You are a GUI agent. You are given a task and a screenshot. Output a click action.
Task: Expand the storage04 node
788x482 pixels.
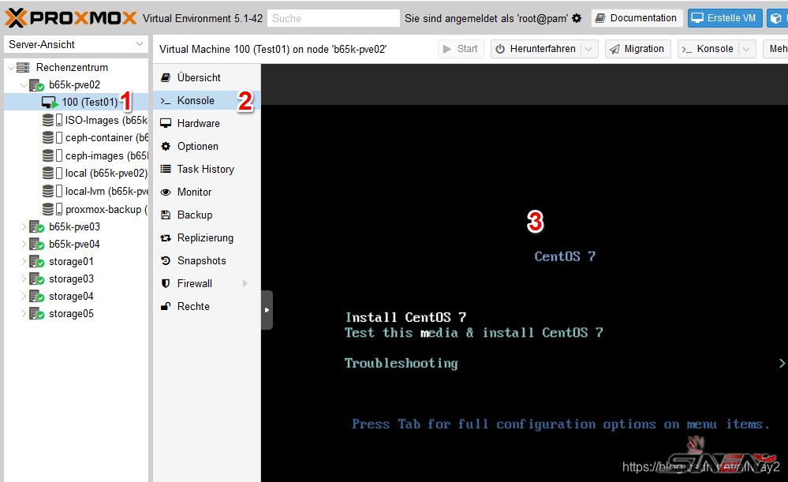[x=24, y=297]
